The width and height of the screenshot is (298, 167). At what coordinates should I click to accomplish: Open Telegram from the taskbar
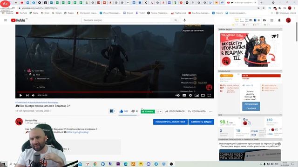(x=156, y=164)
